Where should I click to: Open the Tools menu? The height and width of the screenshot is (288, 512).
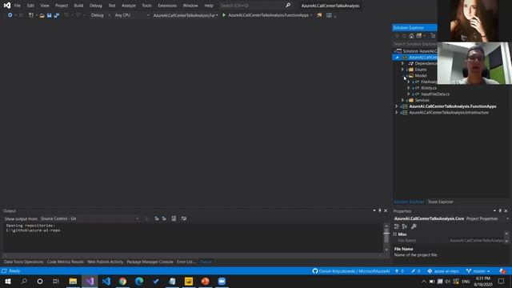coord(146,6)
